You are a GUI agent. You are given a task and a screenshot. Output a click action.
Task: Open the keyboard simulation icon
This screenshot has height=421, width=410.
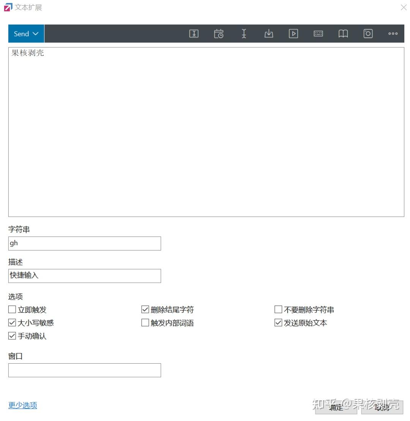(x=318, y=33)
